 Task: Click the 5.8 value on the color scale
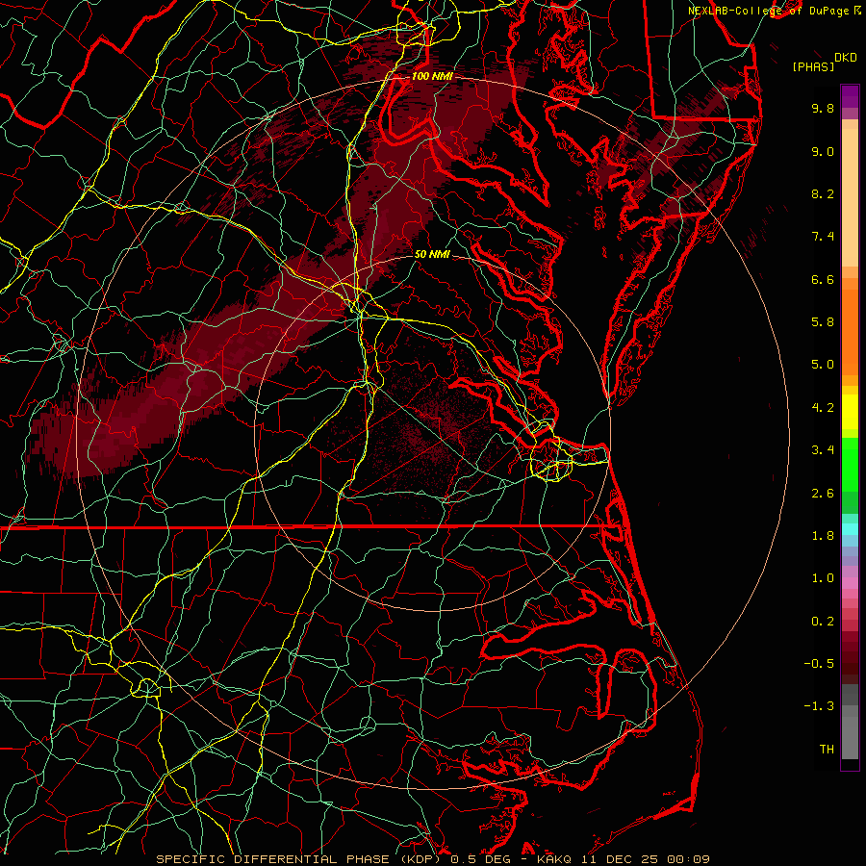(823, 322)
